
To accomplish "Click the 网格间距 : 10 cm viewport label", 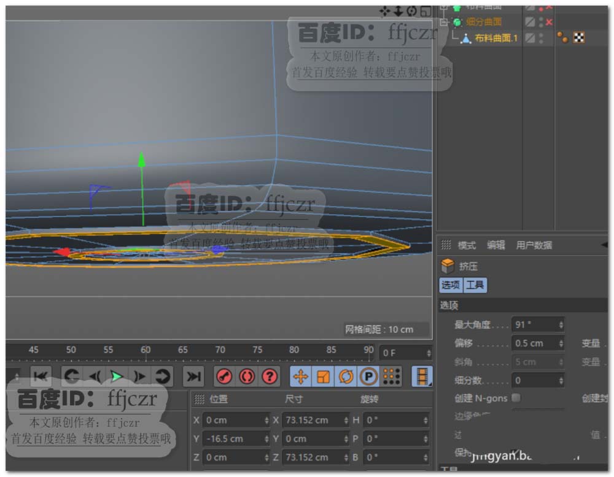I will tap(379, 330).
